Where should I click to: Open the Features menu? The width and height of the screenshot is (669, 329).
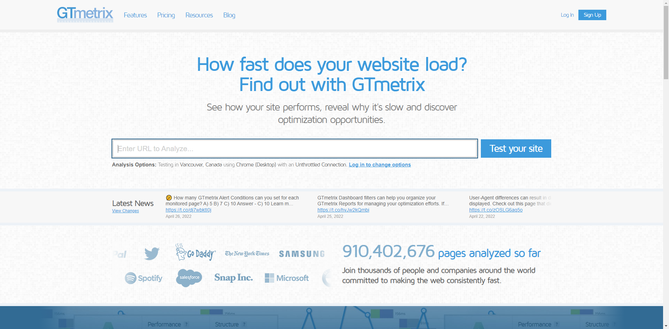coord(135,15)
